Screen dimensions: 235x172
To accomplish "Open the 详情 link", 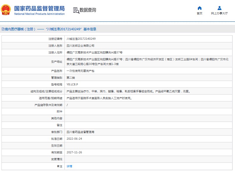I will [x=70, y=166].
